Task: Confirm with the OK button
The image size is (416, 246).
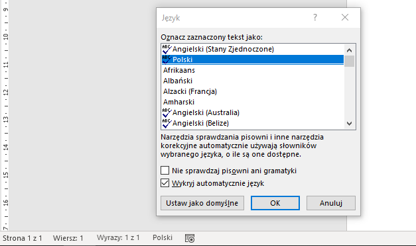Action: 275,203
